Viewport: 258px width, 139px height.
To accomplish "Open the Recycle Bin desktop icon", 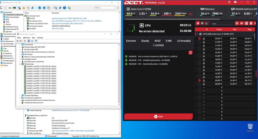I will coord(250,128).
